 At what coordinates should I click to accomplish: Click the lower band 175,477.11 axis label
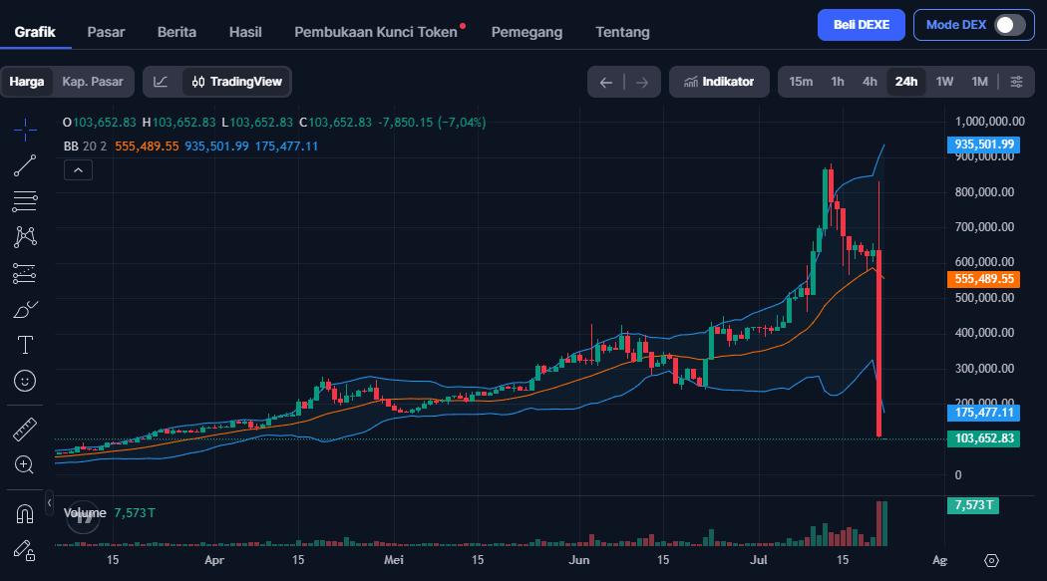[x=983, y=413]
